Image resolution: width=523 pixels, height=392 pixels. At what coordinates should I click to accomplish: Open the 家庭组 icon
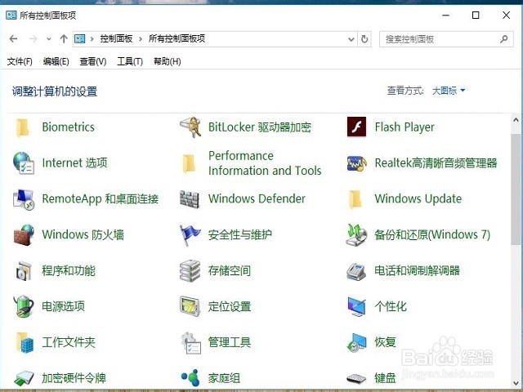[190, 378]
